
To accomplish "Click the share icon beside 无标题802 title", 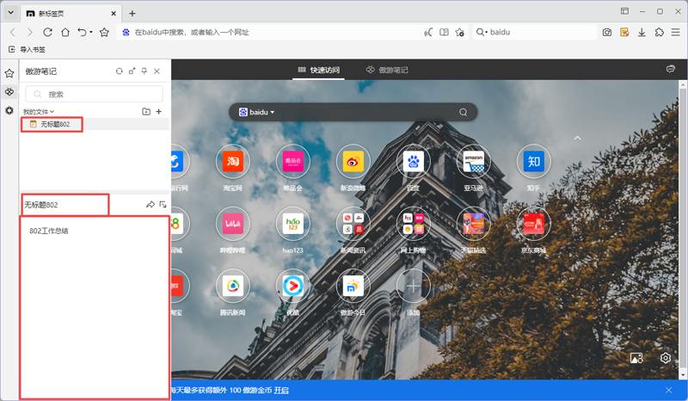I will [150, 205].
